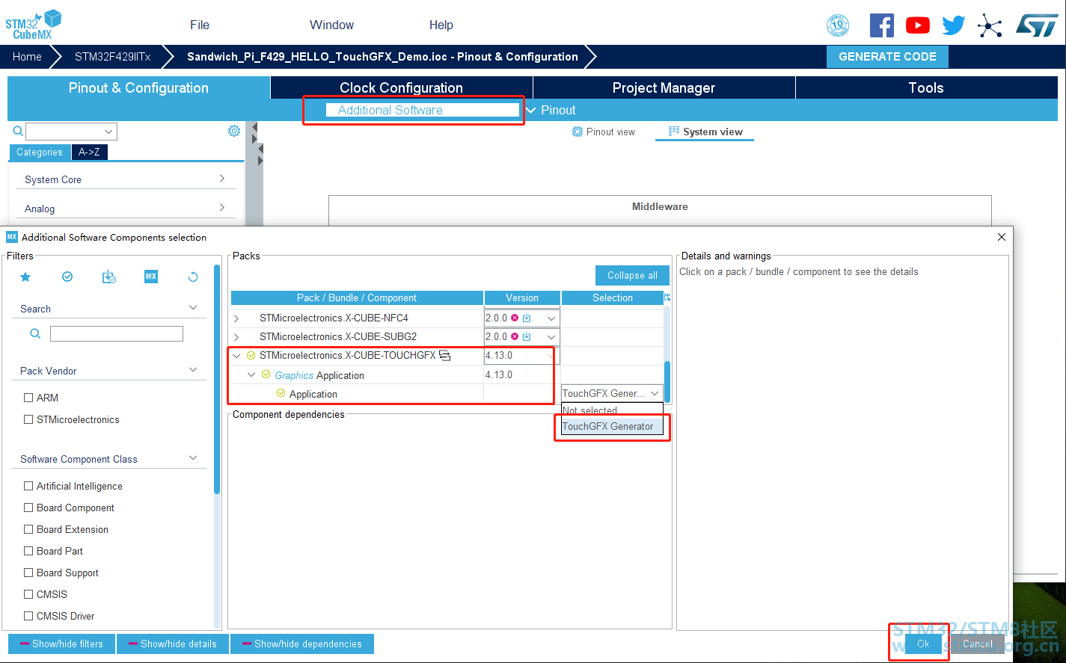Enable the CMSIS Driver class filter
This screenshot has height=663, width=1066.
click(x=28, y=616)
